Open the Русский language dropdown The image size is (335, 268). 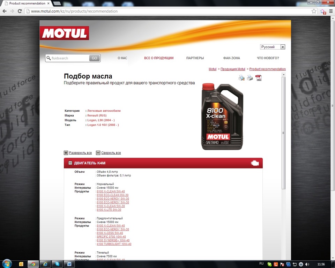(273, 47)
